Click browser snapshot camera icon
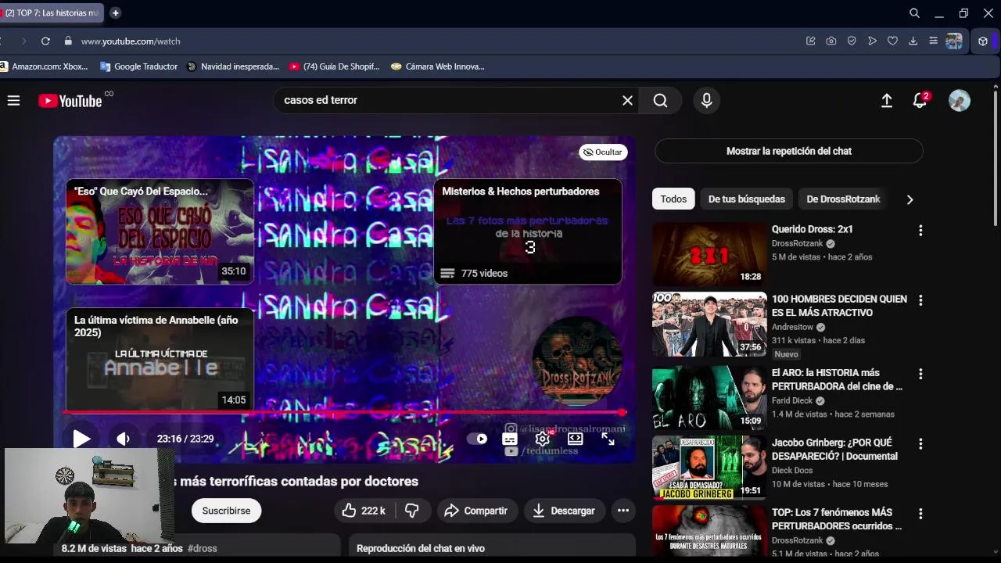1001x563 pixels. coord(831,41)
